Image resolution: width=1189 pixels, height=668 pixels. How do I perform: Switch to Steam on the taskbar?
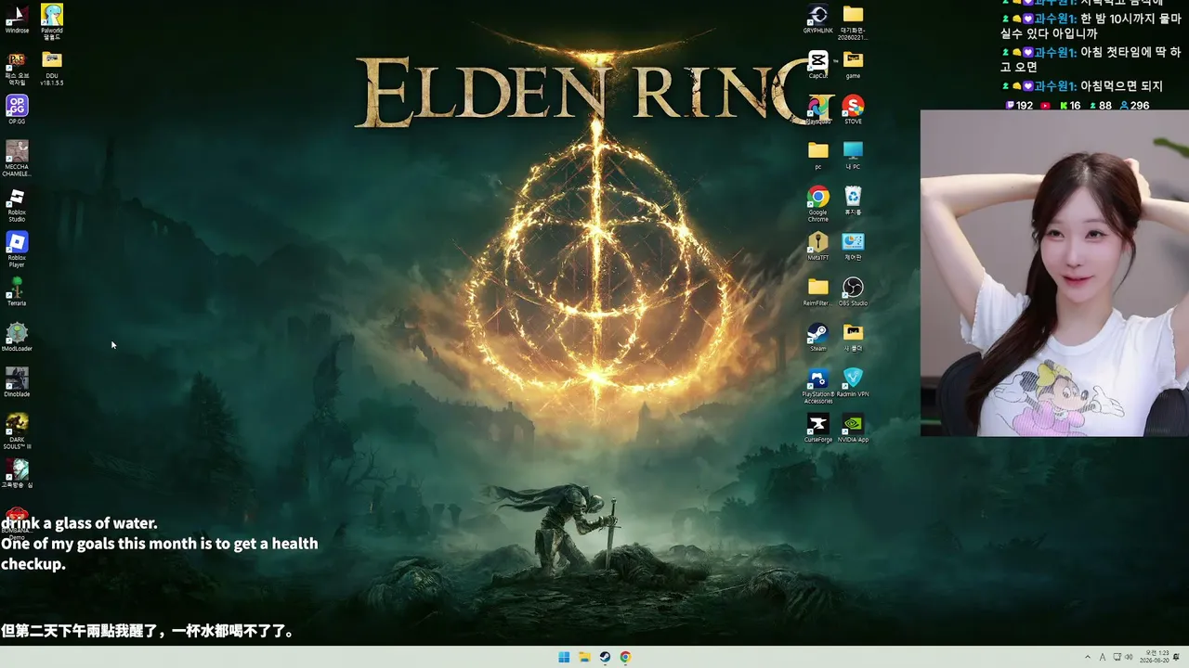pos(605,658)
